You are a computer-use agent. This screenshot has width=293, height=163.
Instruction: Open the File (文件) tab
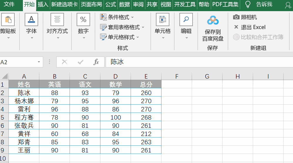[x=9, y=4]
